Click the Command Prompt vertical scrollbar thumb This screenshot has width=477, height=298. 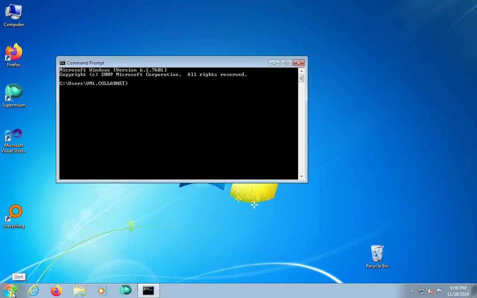(x=301, y=78)
